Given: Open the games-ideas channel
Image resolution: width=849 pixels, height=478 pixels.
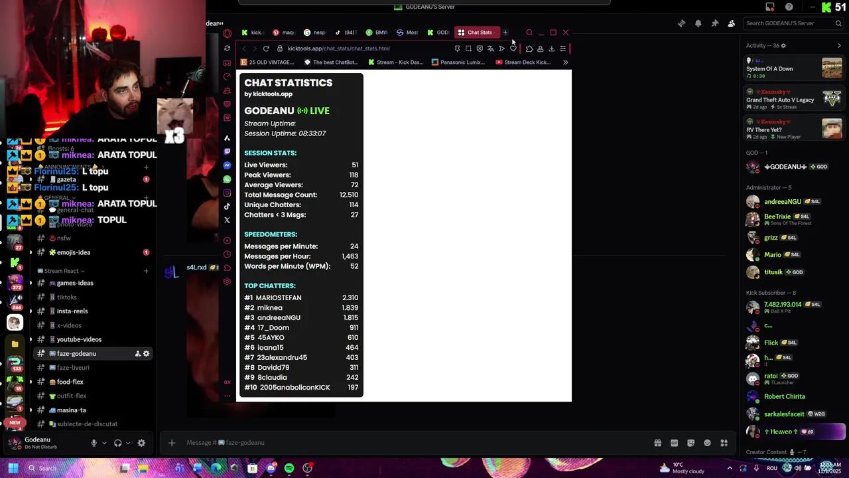Looking at the screenshot, I should coord(93,283).
